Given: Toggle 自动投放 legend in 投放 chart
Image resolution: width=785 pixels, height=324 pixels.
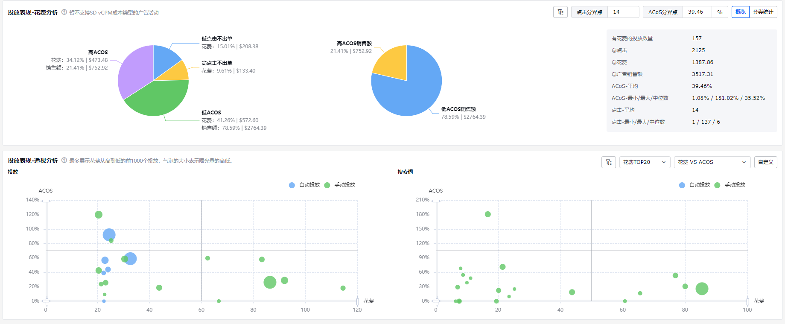Looking at the screenshot, I should coord(304,185).
